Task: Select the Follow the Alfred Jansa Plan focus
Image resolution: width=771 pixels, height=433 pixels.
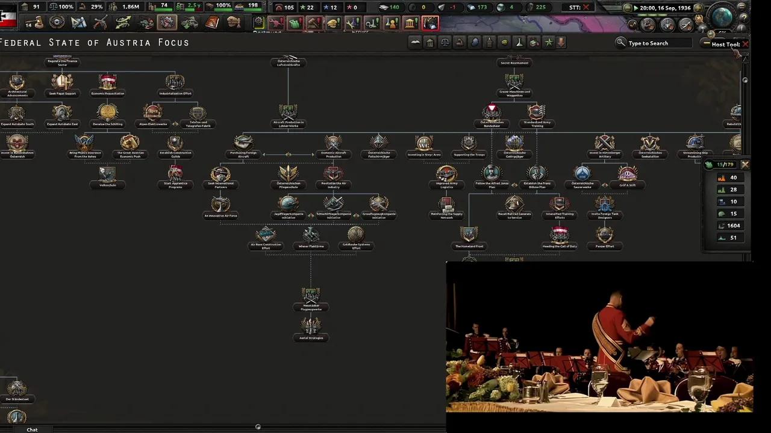Action: coord(492,177)
